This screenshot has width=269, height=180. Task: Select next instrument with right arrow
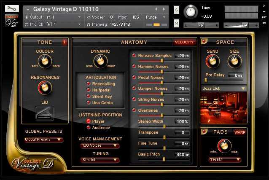164,9
